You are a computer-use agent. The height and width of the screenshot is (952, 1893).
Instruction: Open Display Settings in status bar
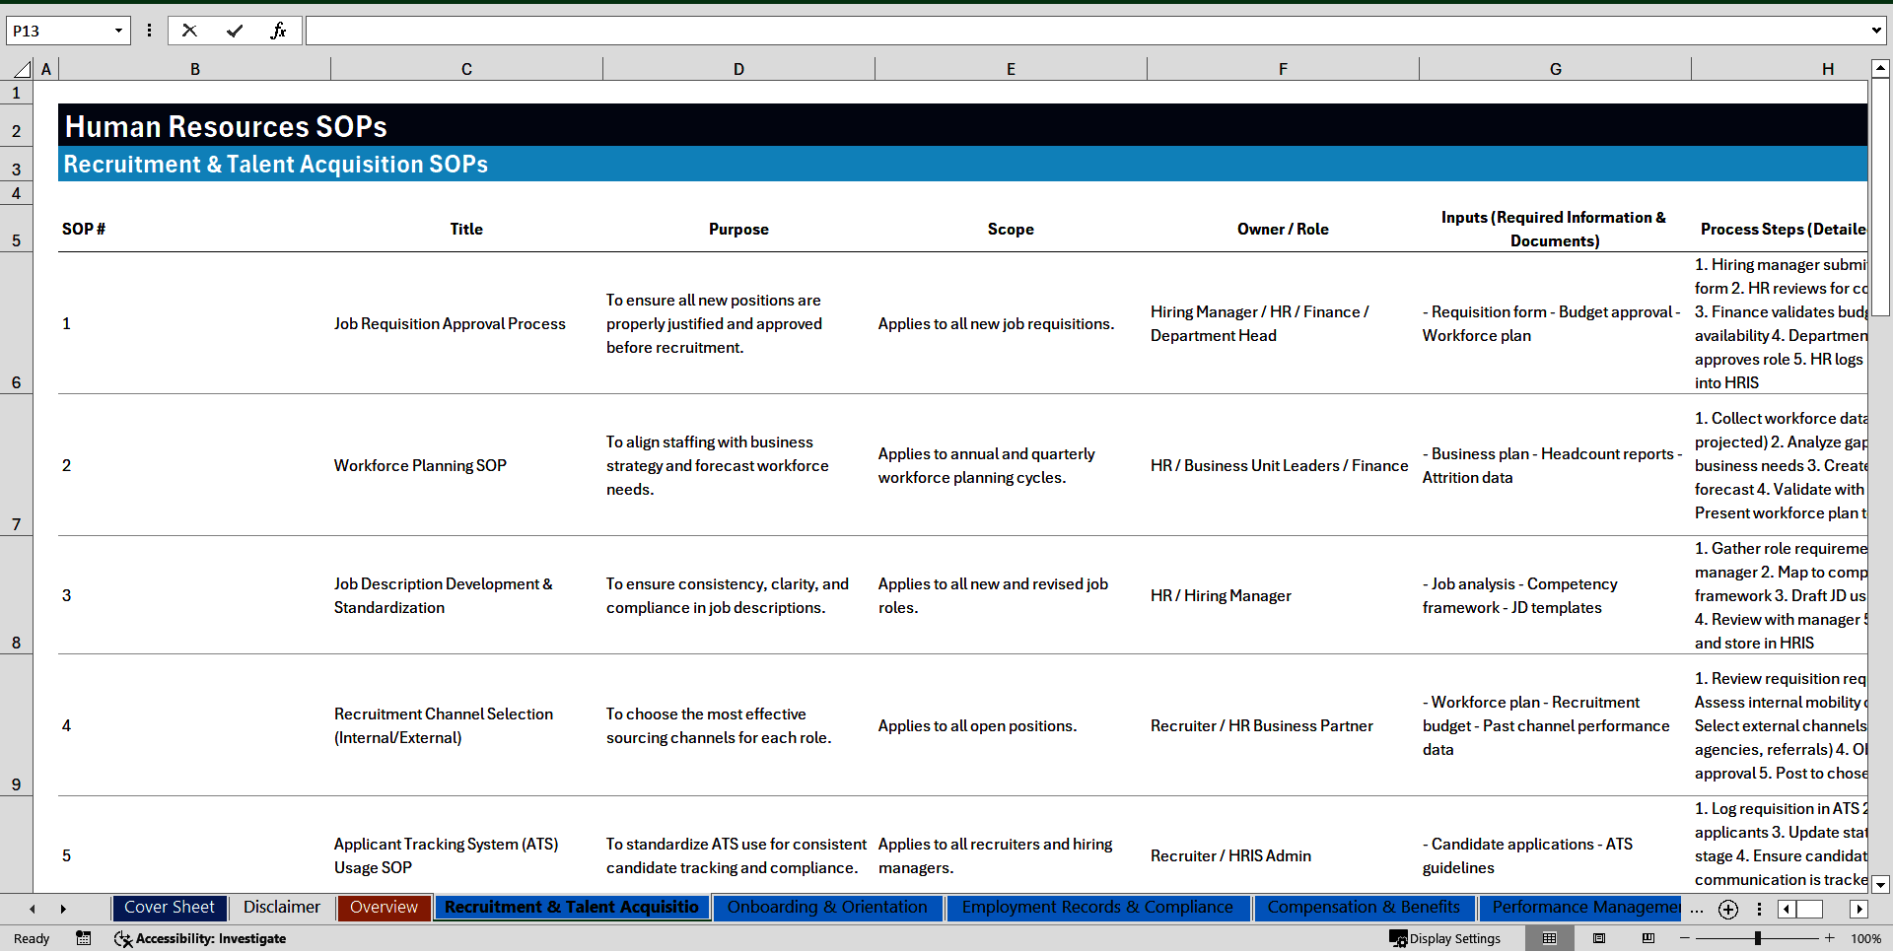click(1445, 938)
